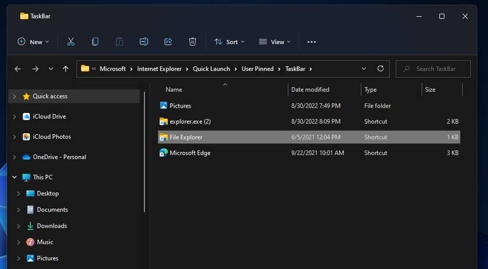Click the Cut scissors icon
Screen dimensions: 488x269
point(71,42)
